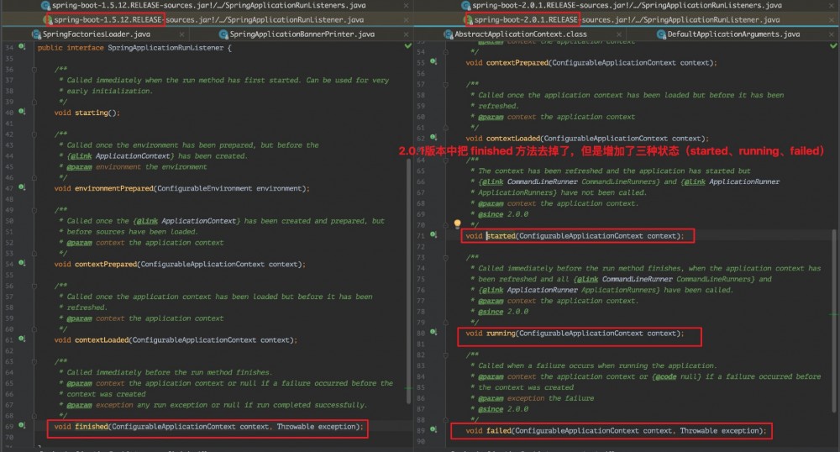Switch to the 1.5.12 SpringApplicationRunListeners.java tab
The image size is (840, 452).
click(206, 5)
